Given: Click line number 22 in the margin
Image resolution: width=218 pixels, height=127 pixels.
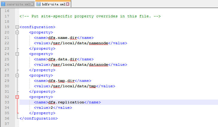Looking at the screenshot, I should coord(7,43).
